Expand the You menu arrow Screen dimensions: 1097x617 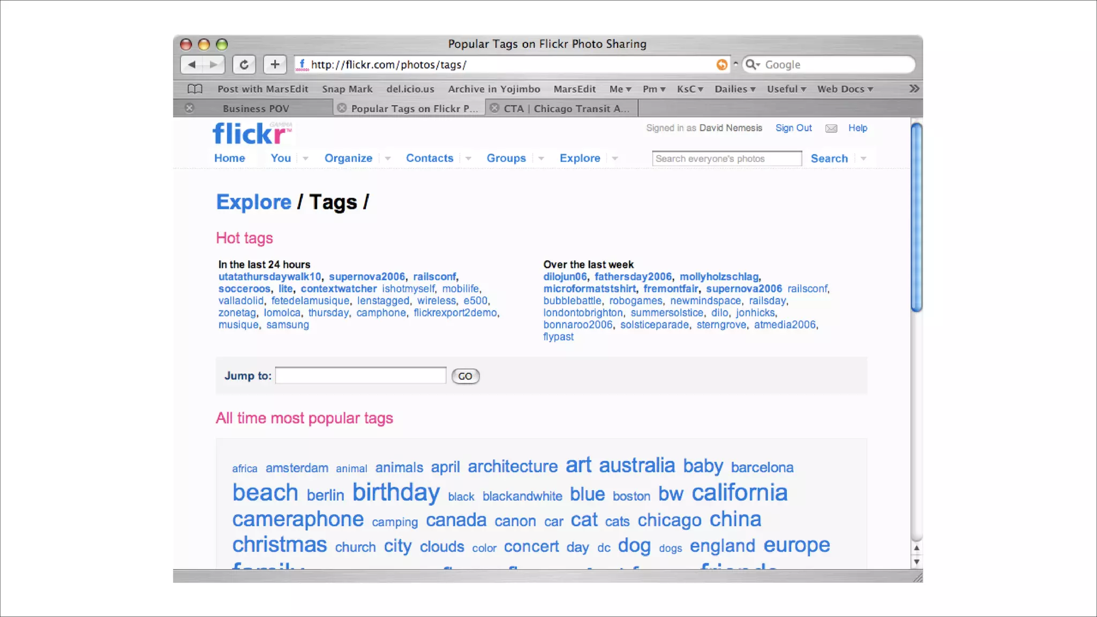coord(305,159)
